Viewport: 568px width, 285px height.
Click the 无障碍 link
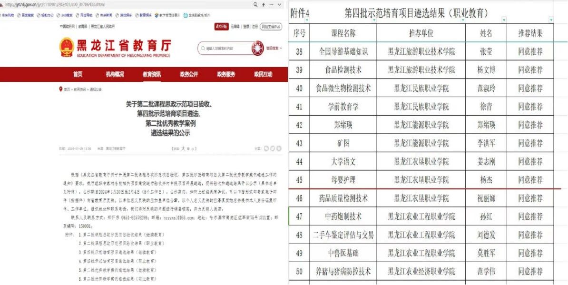[235, 27]
